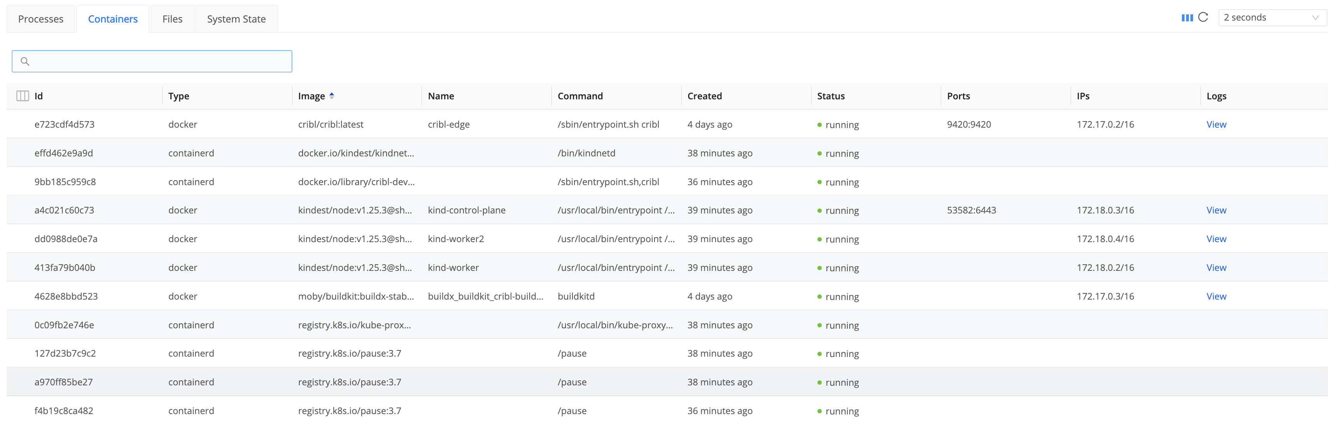Screen dimensions: 1330x423
Task: Open the column selector icon beside Id header
Action: (x=22, y=96)
